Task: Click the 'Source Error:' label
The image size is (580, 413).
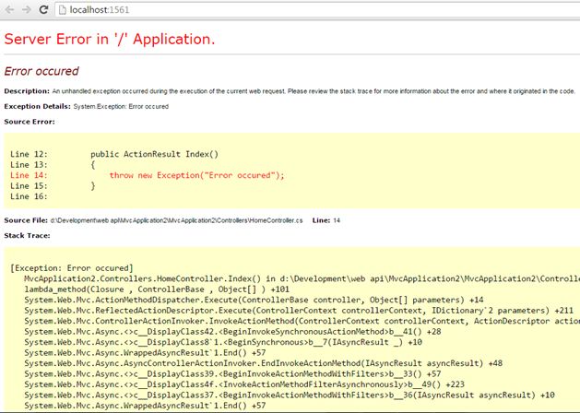Action: [x=30, y=122]
